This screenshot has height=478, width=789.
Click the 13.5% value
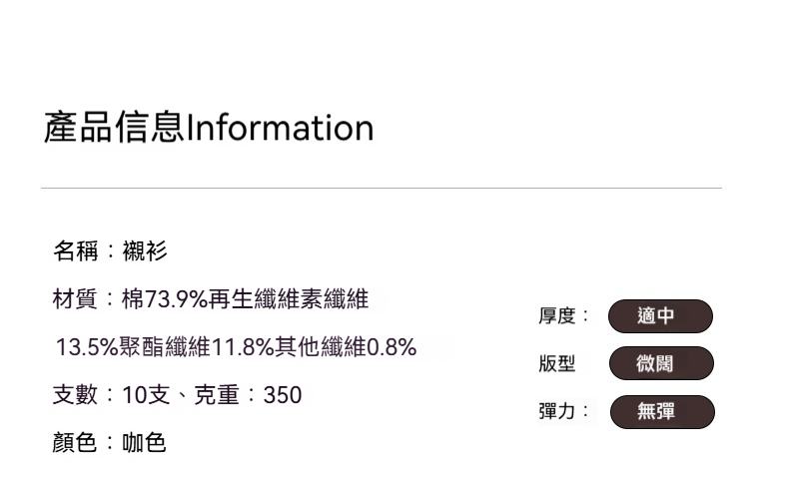[86, 347]
